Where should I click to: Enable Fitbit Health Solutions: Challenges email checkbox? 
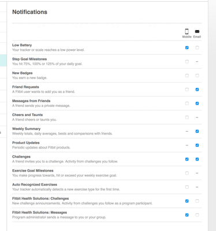(197, 201)
